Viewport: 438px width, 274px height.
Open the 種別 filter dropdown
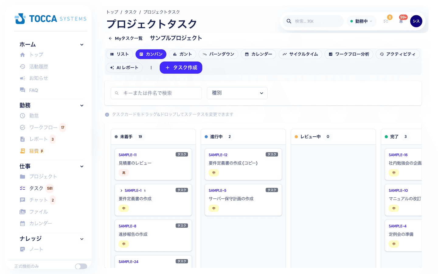pos(237,93)
